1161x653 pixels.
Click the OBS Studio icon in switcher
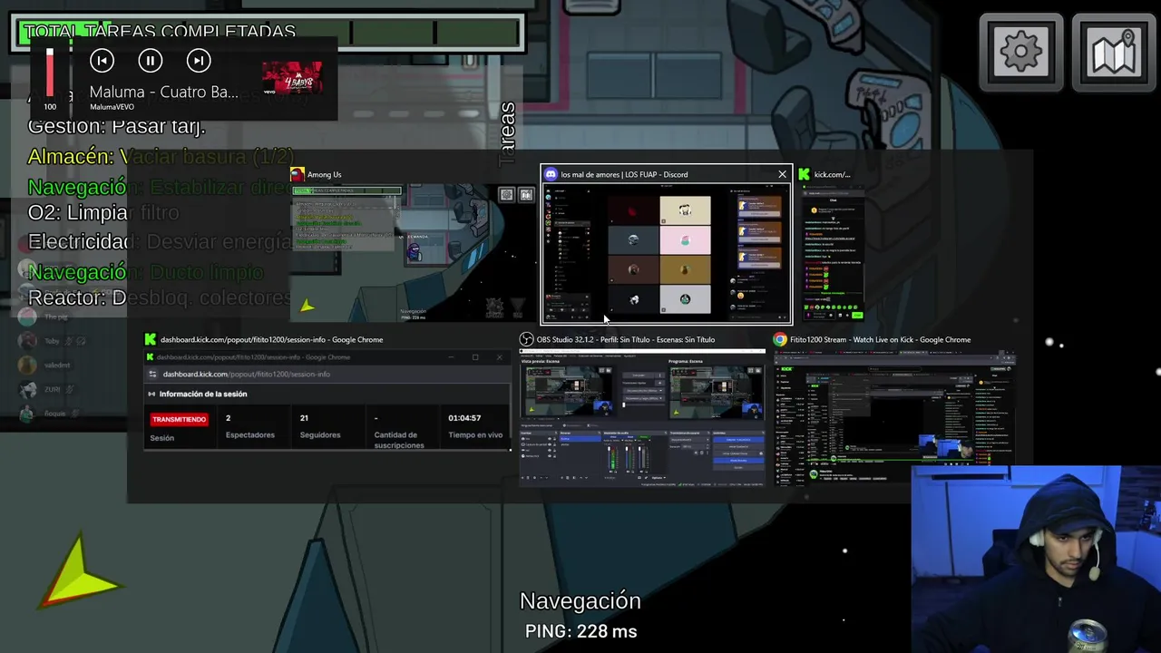[526, 339]
